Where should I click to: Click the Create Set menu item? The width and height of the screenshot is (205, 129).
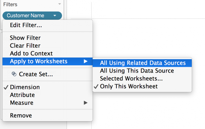pyautogui.click(x=36, y=74)
